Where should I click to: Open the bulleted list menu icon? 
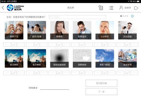pos(111,8)
